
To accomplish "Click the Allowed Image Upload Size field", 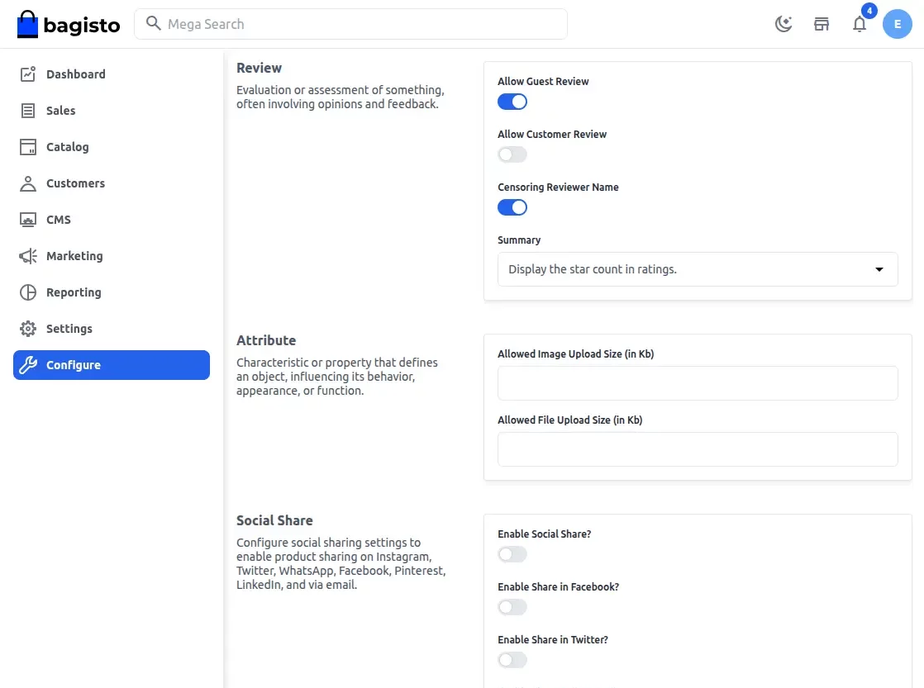I will tap(698, 383).
